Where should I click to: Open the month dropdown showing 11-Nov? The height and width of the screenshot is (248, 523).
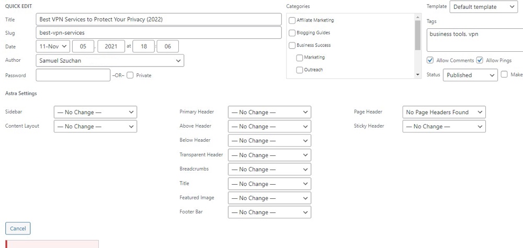tap(52, 47)
